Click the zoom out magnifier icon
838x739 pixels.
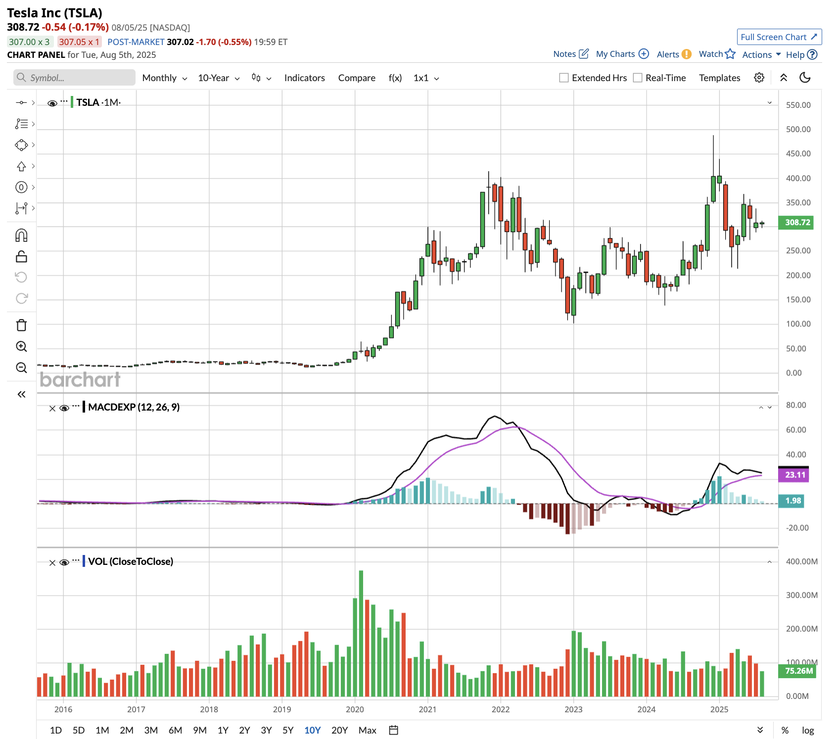pyautogui.click(x=21, y=368)
